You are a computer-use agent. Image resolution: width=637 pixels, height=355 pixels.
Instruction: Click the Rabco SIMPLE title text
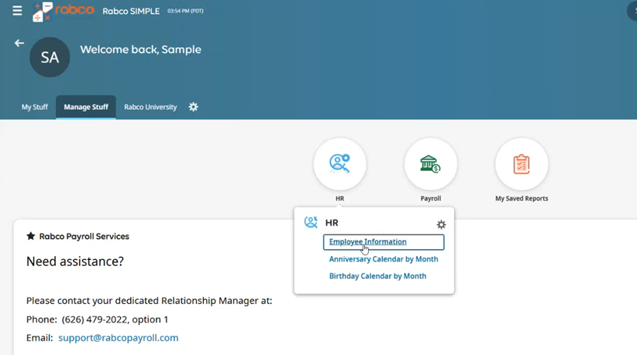[131, 12]
